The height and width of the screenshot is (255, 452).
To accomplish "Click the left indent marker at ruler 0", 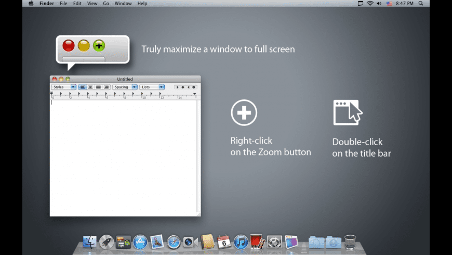I will click(51, 94).
